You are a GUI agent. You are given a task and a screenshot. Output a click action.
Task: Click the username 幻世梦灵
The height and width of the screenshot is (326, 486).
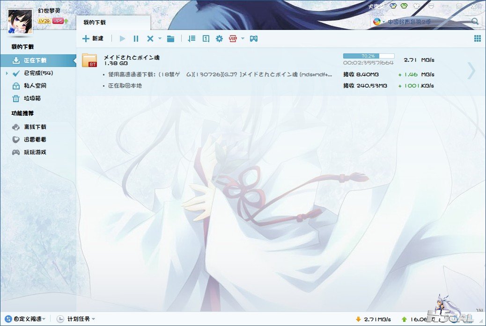coord(49,11)
